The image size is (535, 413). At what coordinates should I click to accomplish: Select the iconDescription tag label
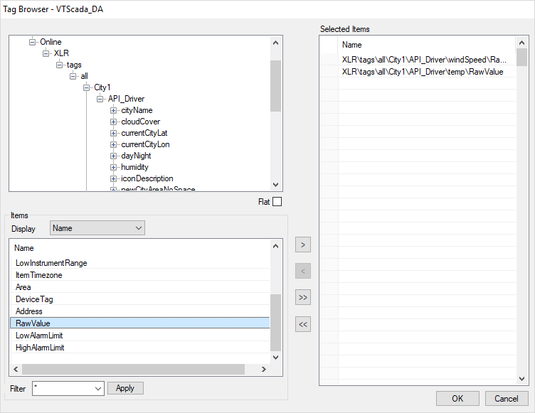pyautogui.click(x=147, y=178)
